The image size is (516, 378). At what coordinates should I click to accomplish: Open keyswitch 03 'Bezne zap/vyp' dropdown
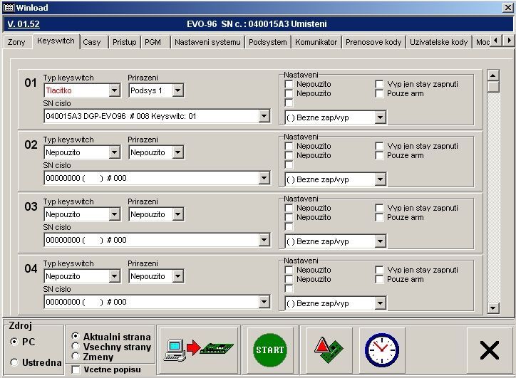pos(380,241)
